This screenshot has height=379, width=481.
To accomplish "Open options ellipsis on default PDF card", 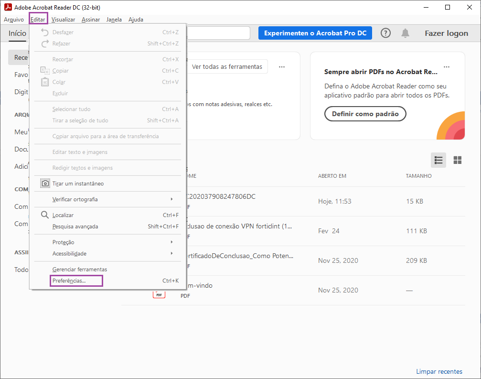I will pos(446,66).
